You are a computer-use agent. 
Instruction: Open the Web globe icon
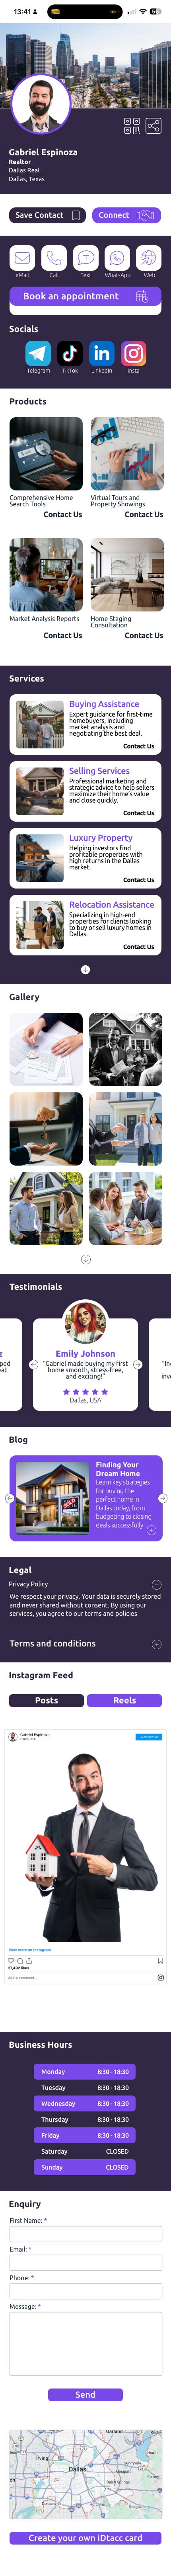149,257
